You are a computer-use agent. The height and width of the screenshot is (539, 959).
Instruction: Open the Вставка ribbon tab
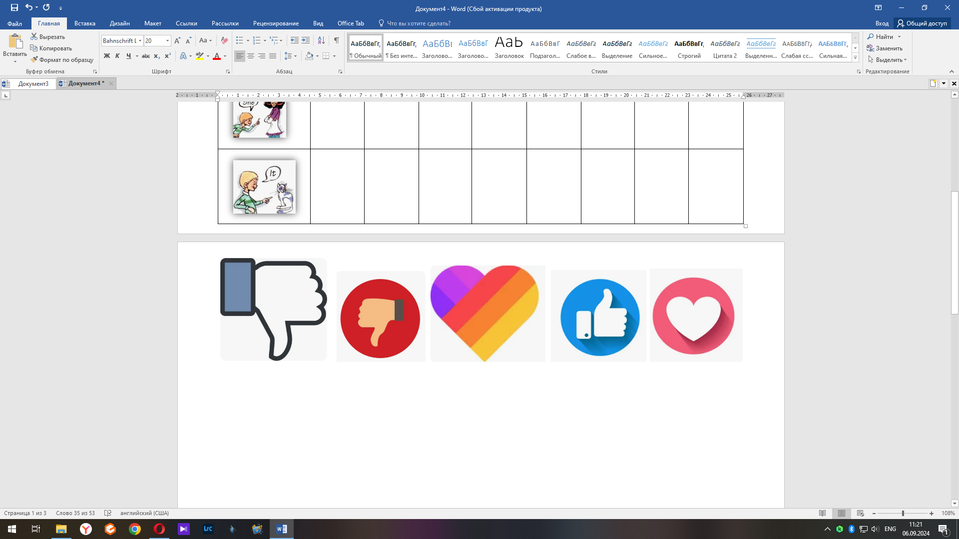85,23
